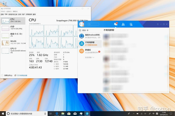
Task: Open the QQ space/apps tab icon
Action: tap(131, 24)
